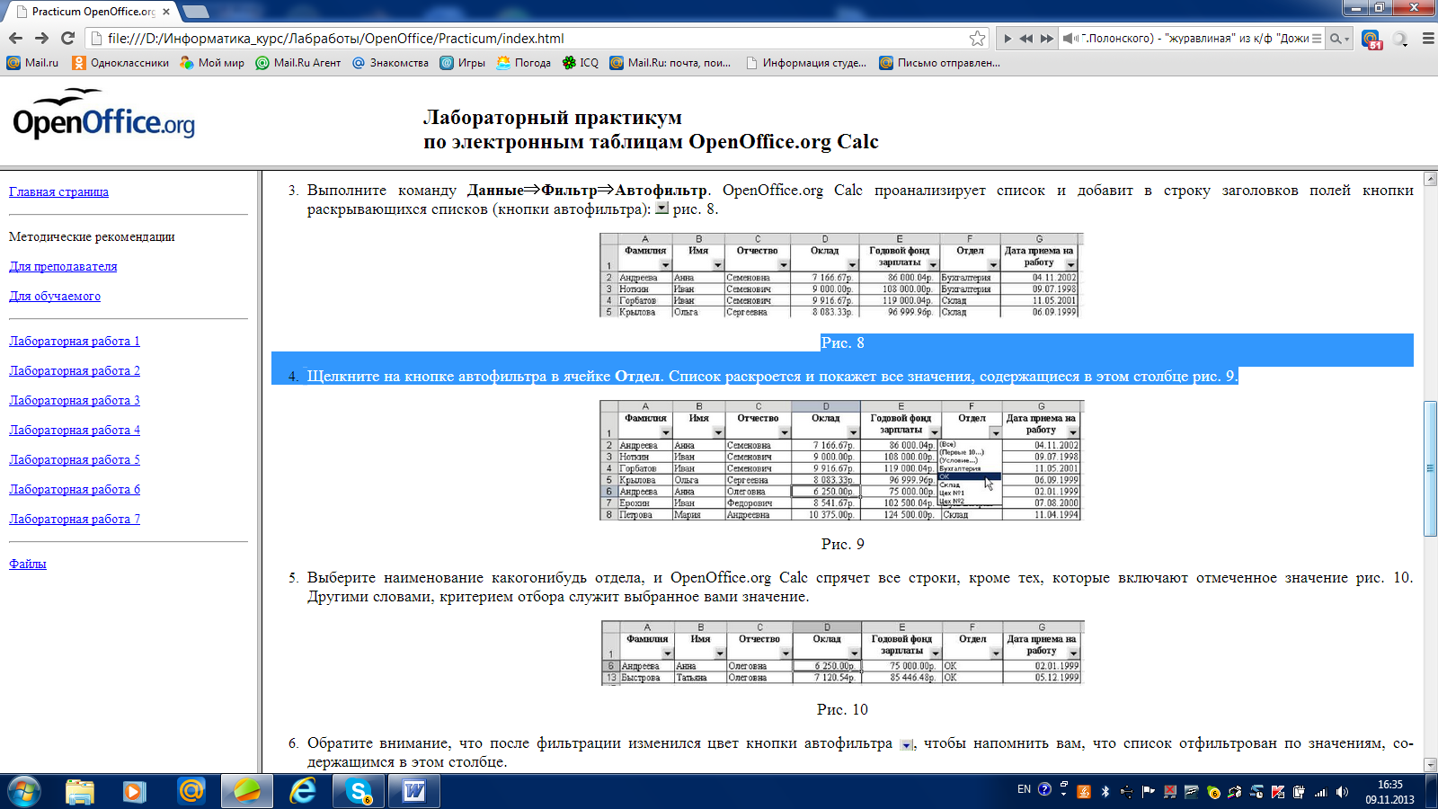
Task: Click scrollbar down arrow in content frame
Action: (x=1430, y=765)
